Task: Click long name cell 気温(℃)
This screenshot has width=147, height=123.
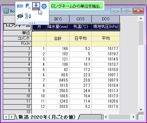Action: 80,27
